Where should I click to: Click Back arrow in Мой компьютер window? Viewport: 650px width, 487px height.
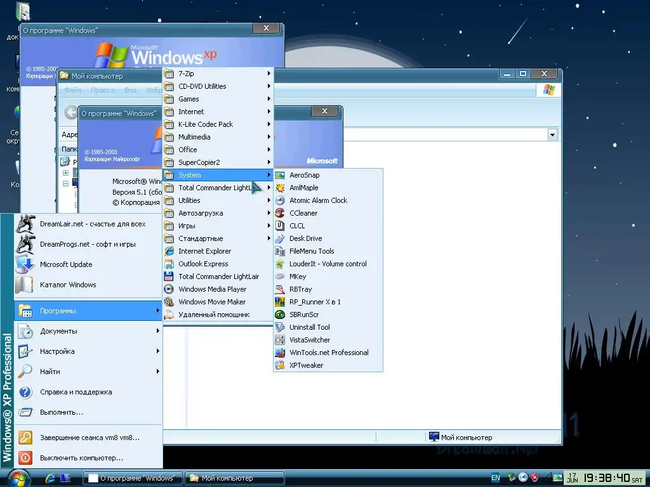click(71, 112)
